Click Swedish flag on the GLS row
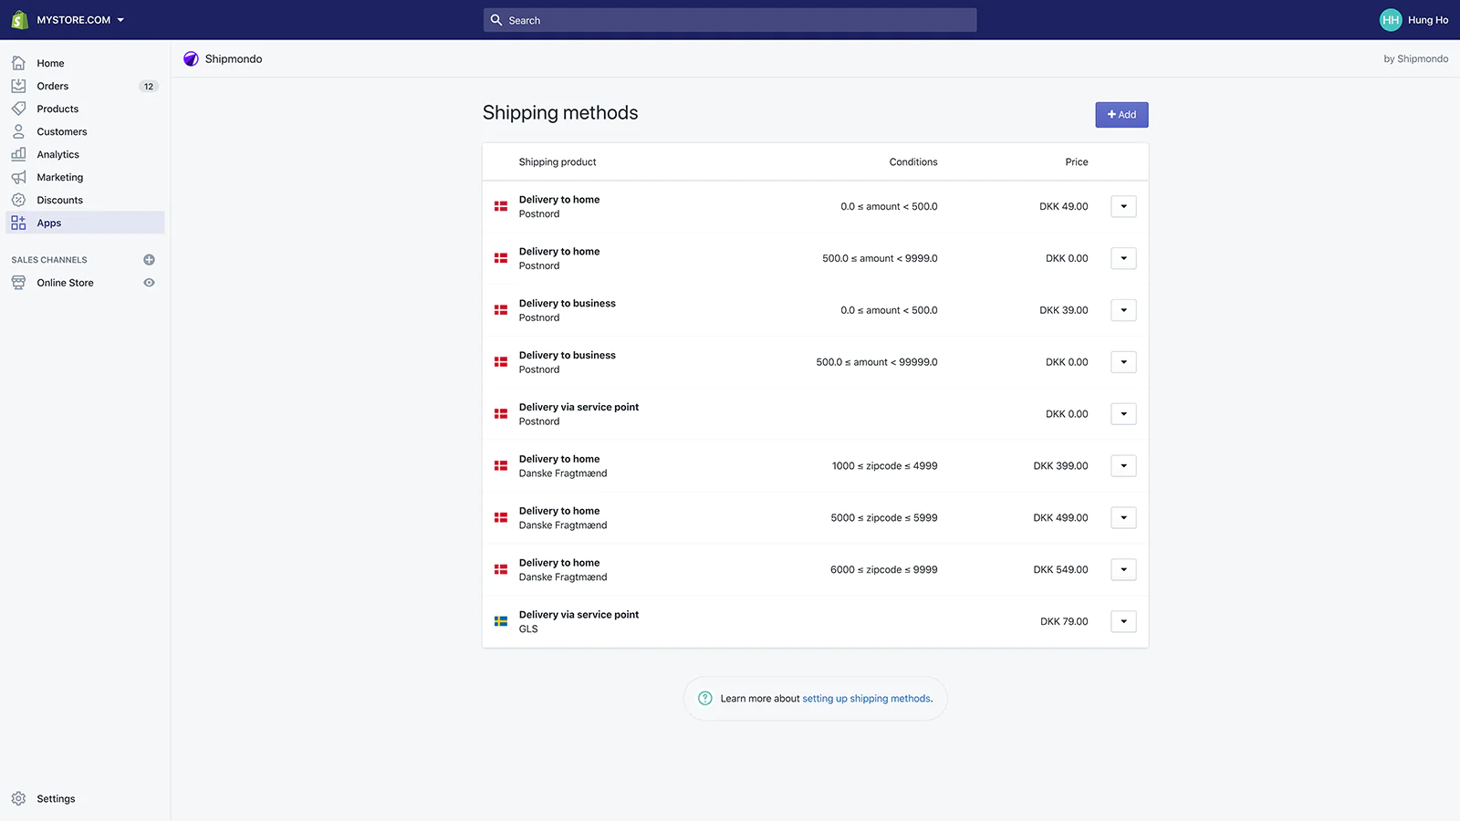The image size is (1460, 821). click(501, 622)
